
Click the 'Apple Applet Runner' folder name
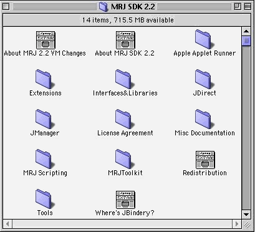[204, 53]
